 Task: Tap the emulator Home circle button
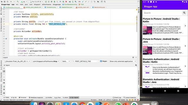[165, 91]
